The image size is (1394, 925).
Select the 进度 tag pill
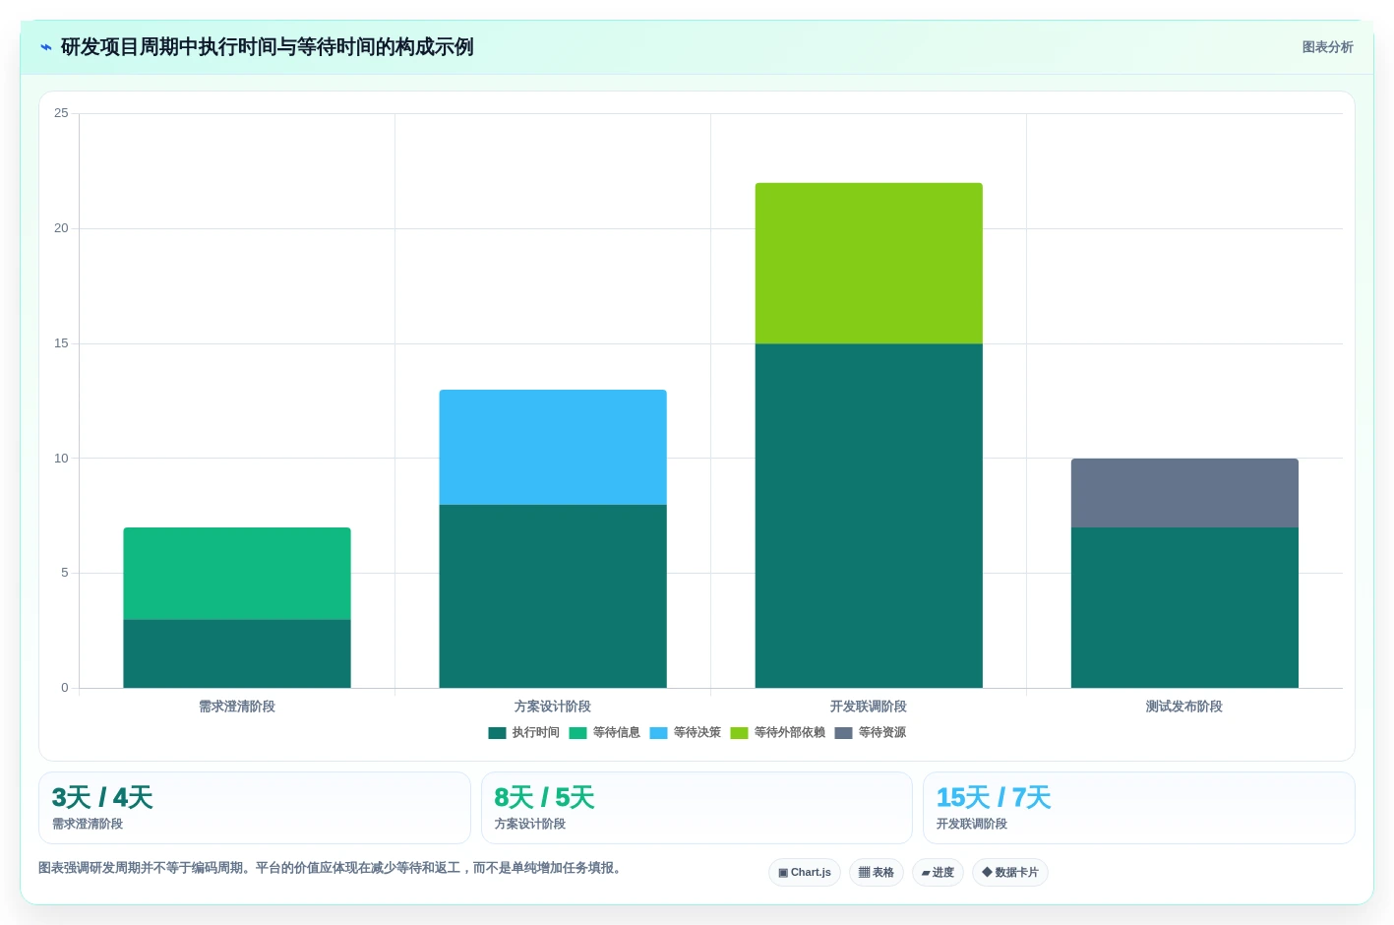938,872
